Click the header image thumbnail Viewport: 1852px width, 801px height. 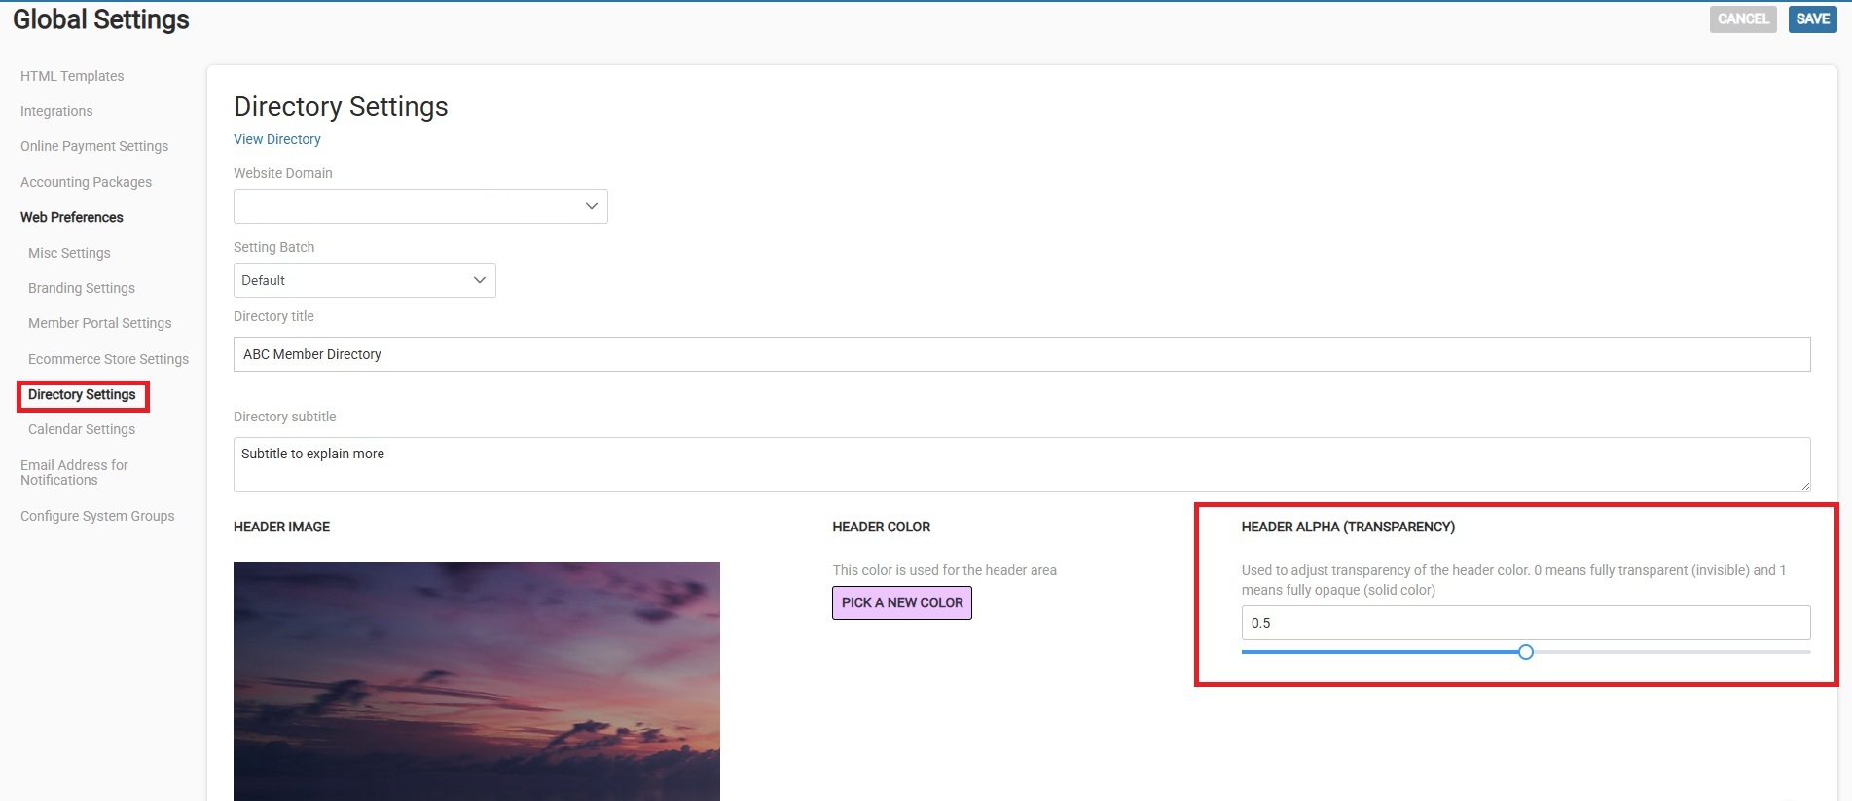[476, 680]
